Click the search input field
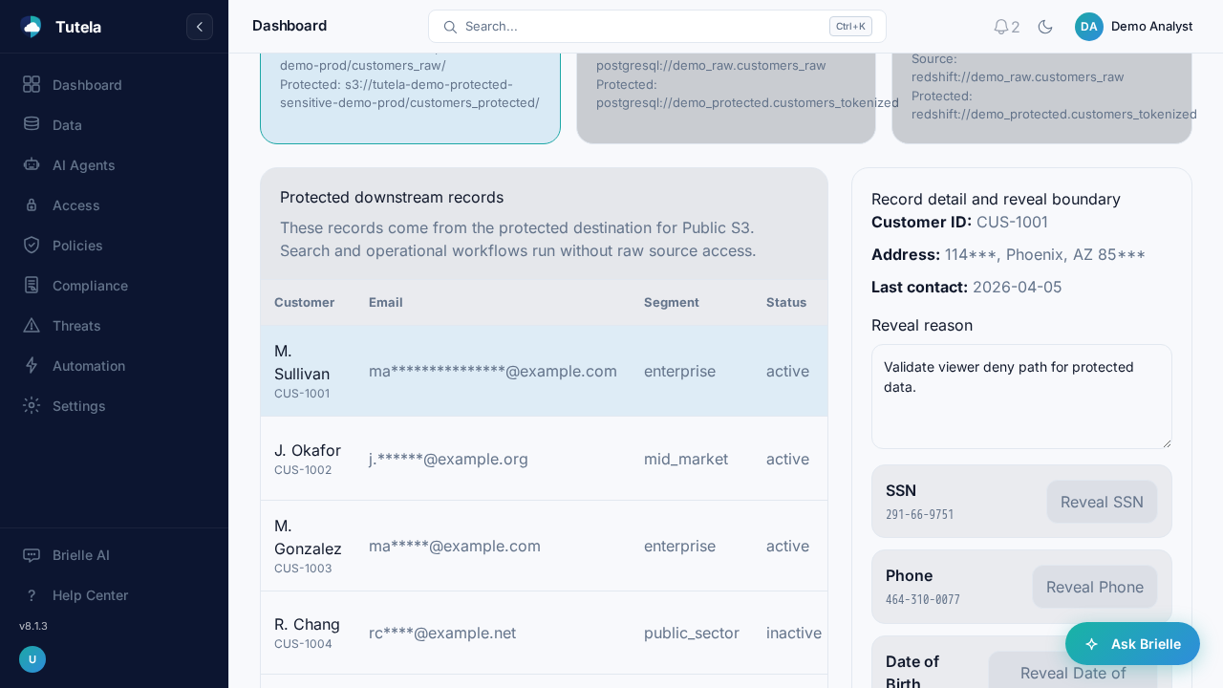This screenshot has height=688, width=1223. tap(640, 27)
